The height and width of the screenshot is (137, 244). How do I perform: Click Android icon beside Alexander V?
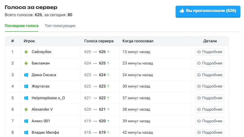[x=26, y=109]
